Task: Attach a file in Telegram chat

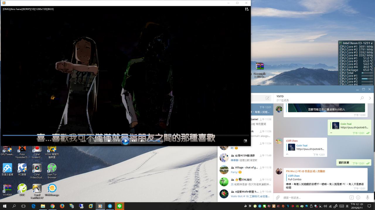Action: click(x=278, y=198)
